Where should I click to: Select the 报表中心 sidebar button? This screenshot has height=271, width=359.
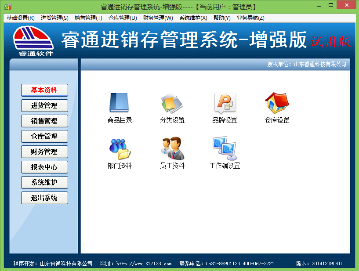click(x=44, y=167)
